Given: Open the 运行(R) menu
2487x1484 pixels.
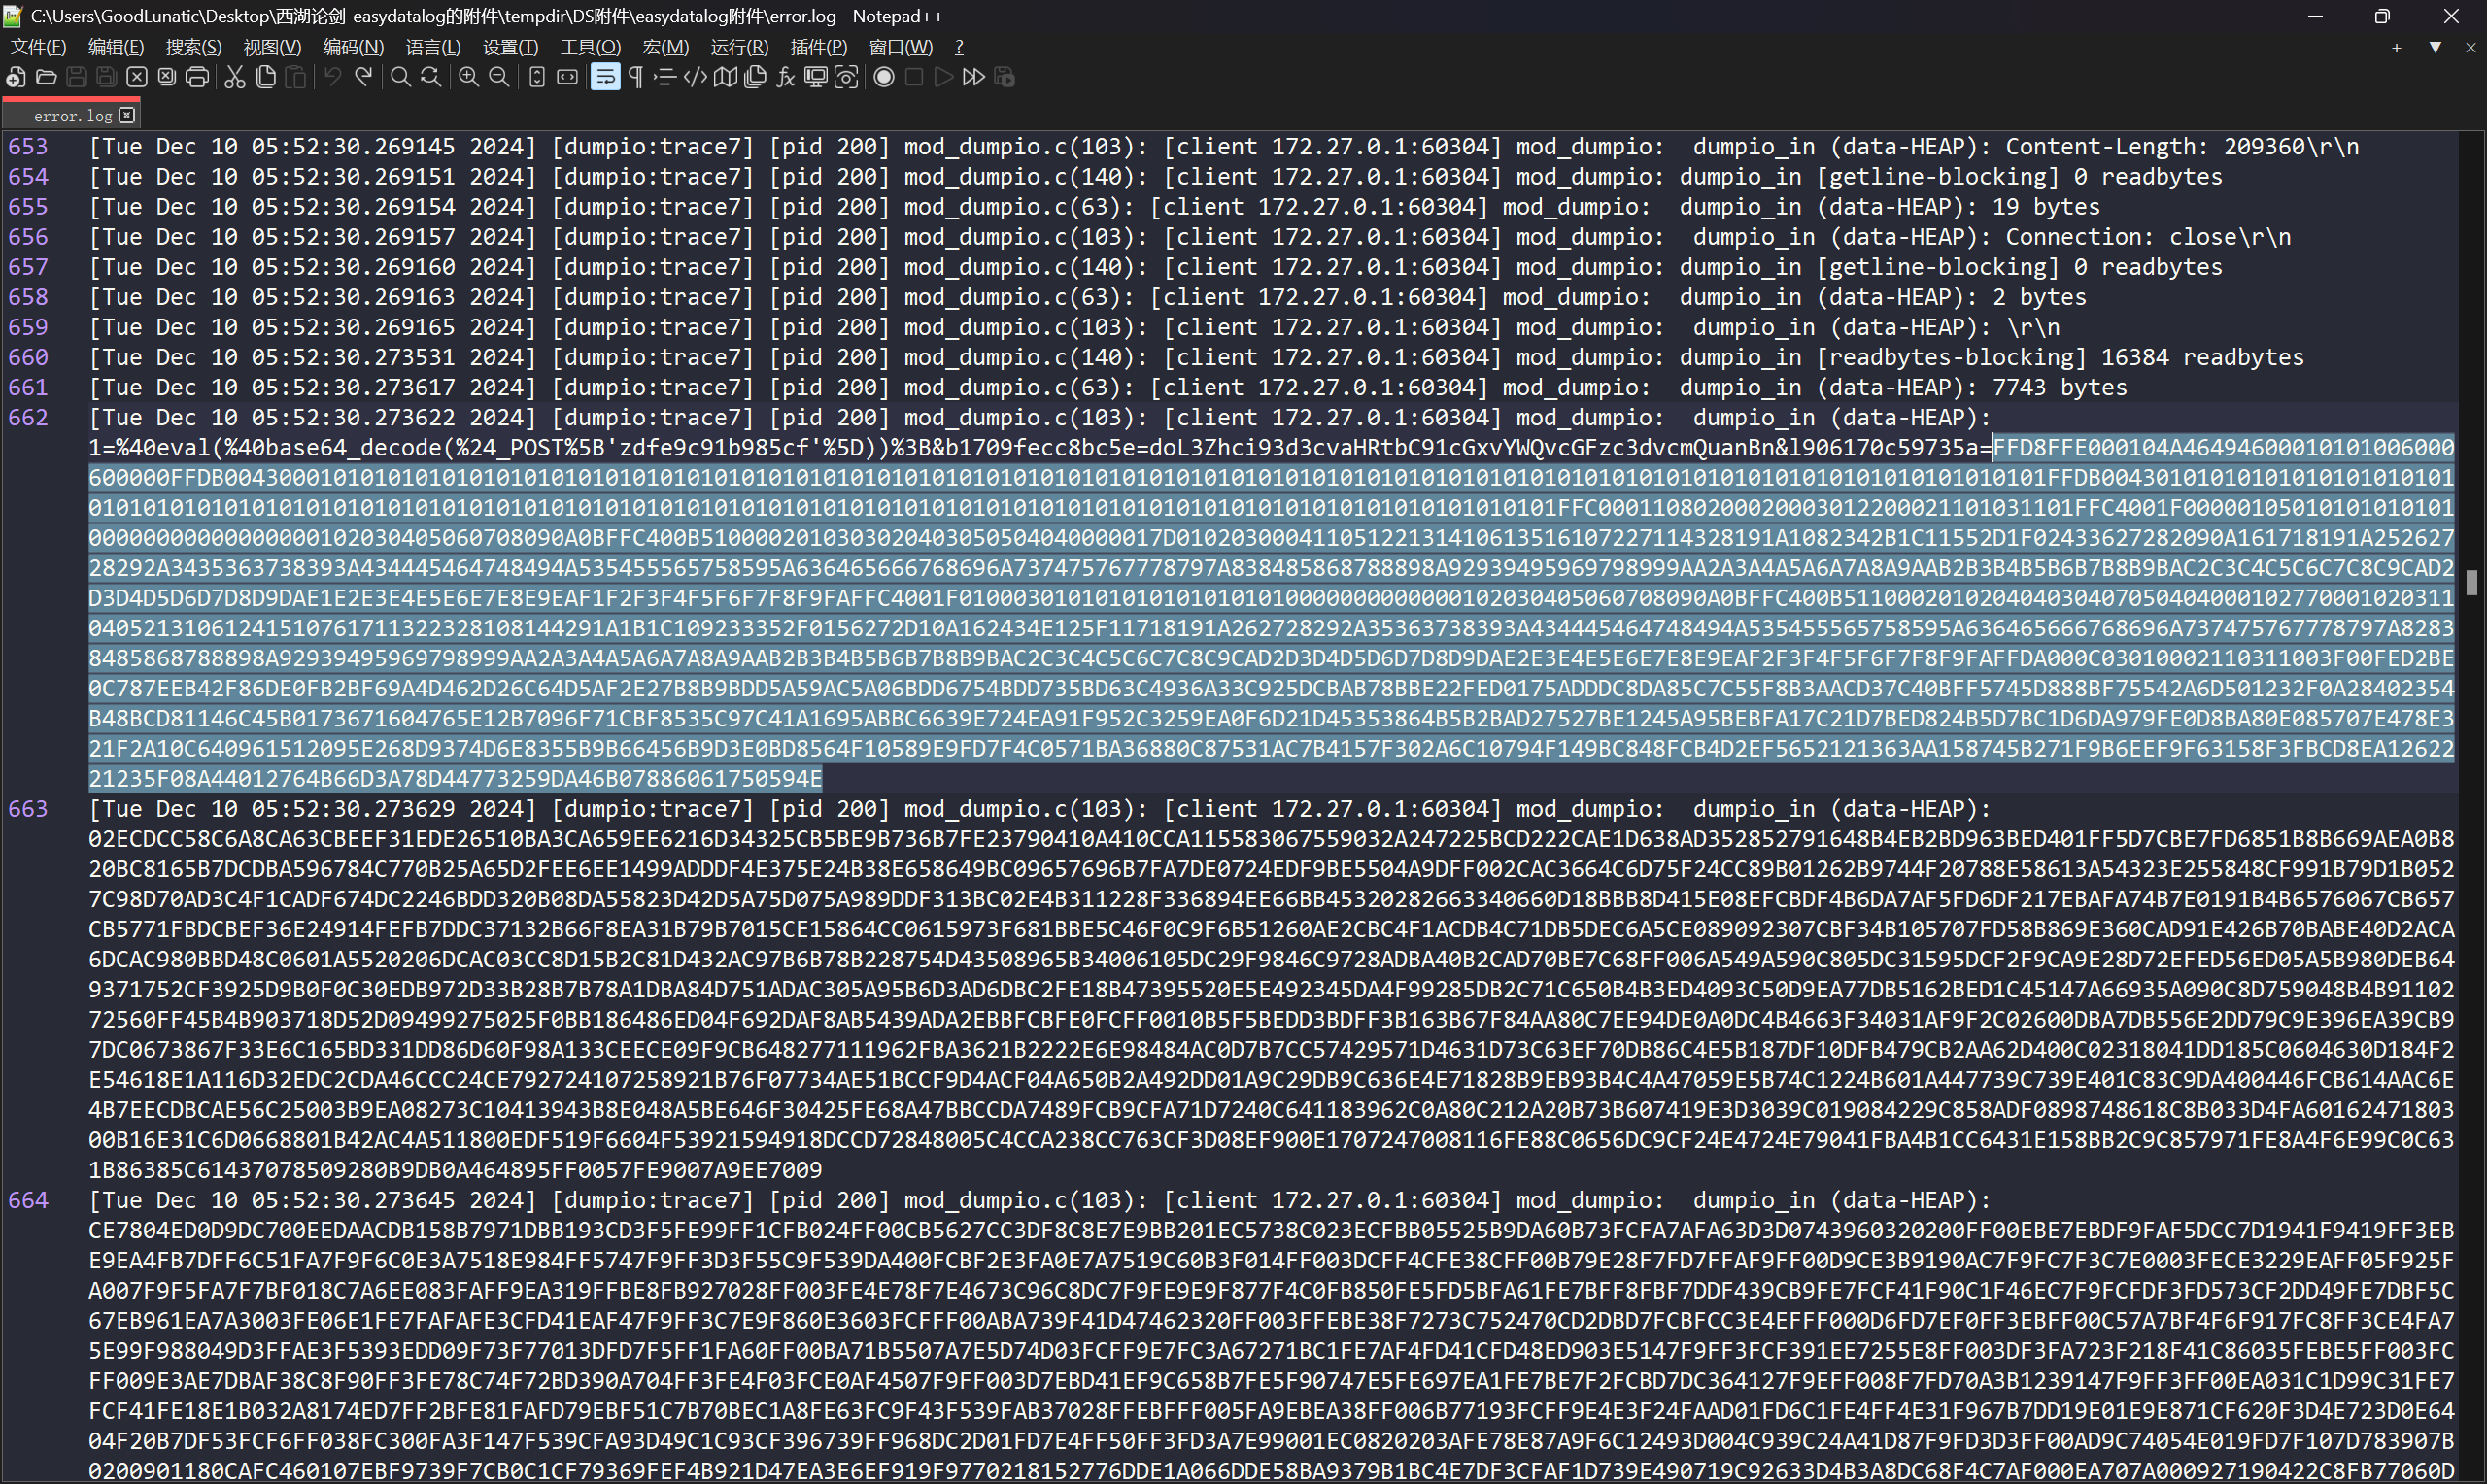Looking at the screenshot, I should [739, 47].
